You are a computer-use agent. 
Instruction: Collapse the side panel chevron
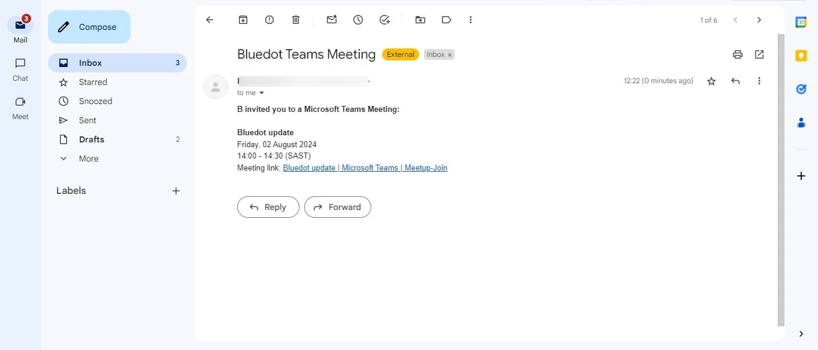click(x=801, y=334)
